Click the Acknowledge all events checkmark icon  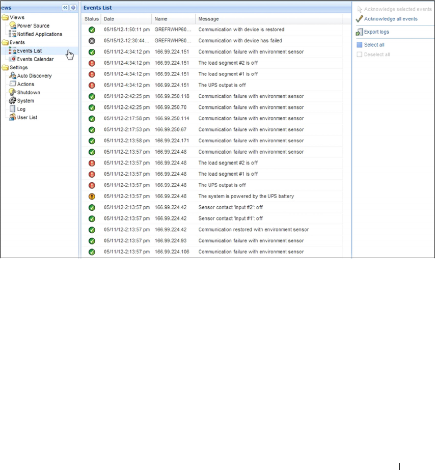click(359, 19)
